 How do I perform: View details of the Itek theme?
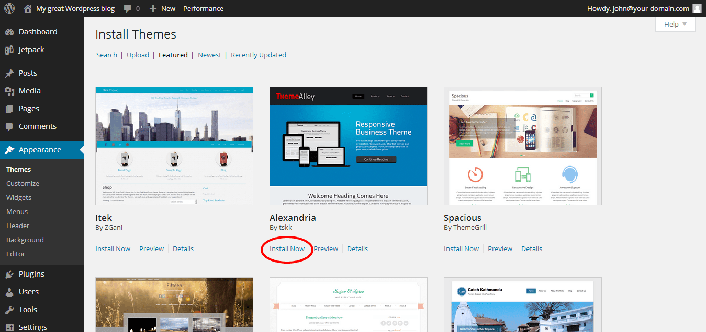tap(183, 248)
